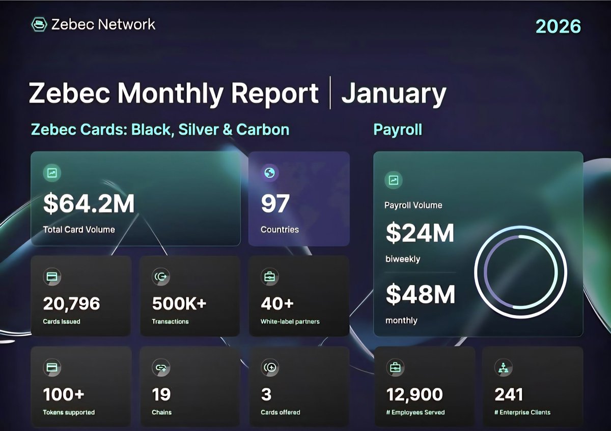
Task: Click the briefcase icon above White-label partners
Action: pos(269,276)
